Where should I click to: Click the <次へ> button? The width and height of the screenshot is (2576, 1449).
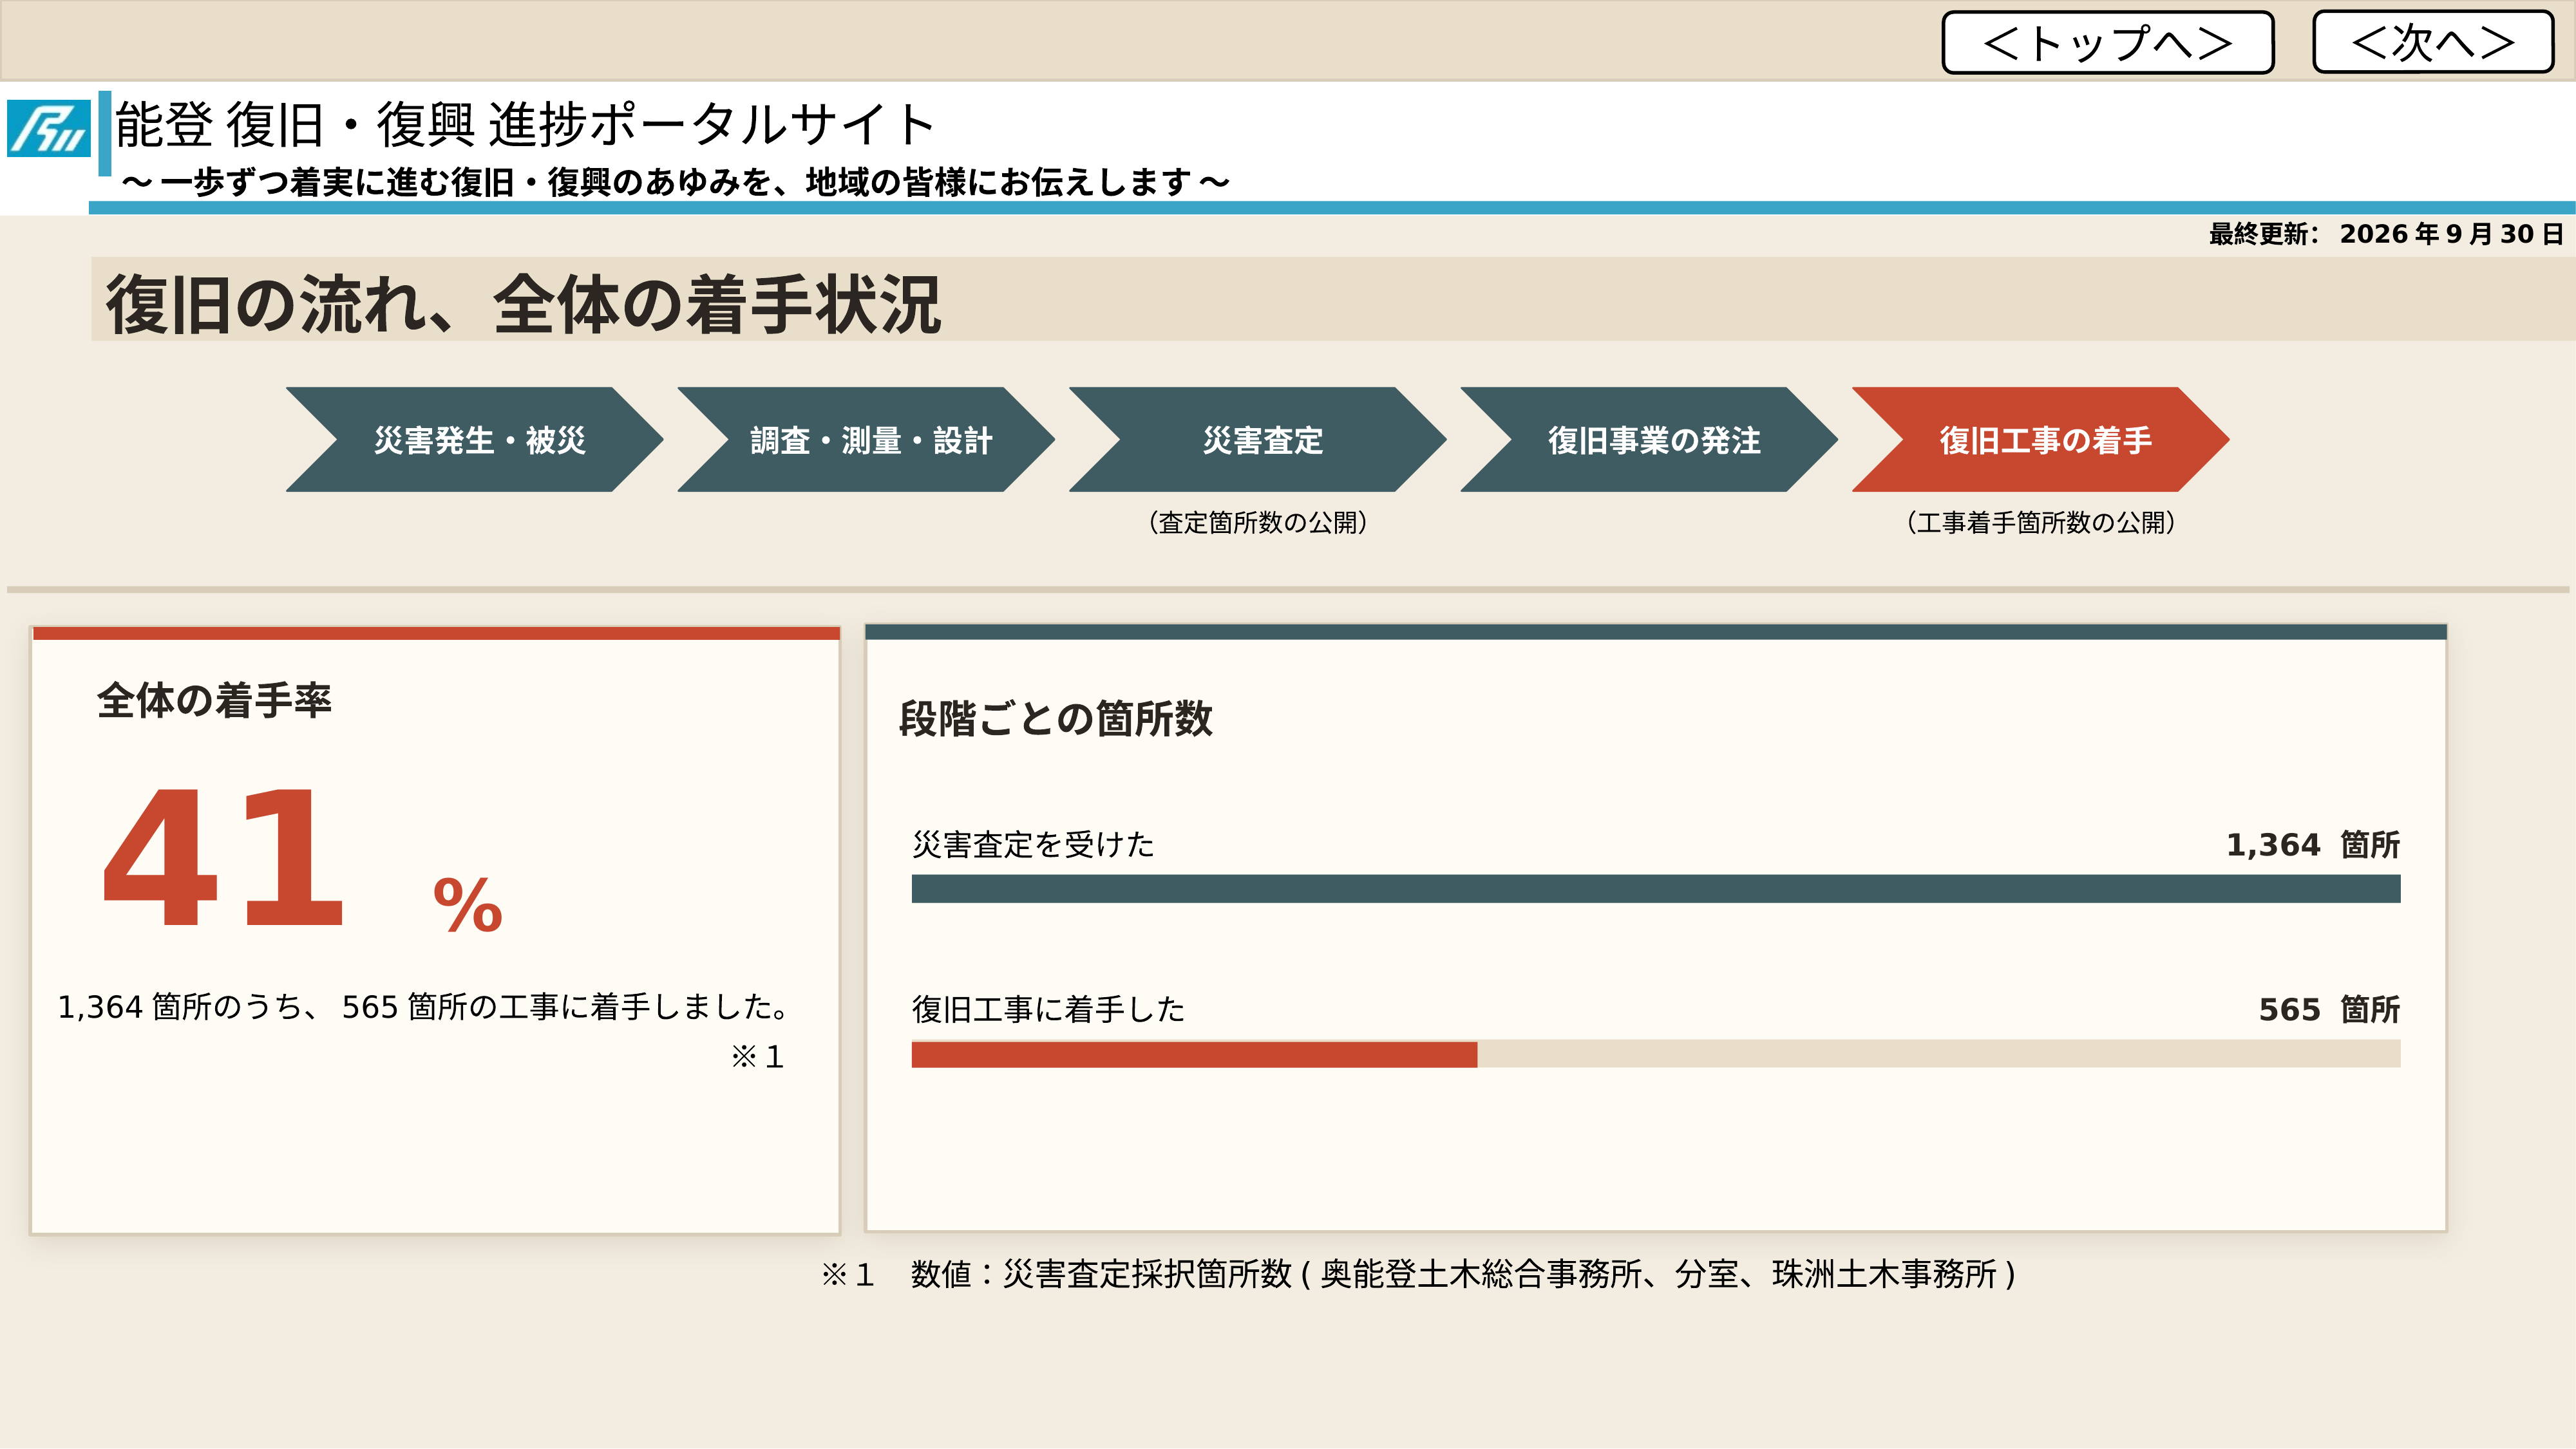(2433, 42)
